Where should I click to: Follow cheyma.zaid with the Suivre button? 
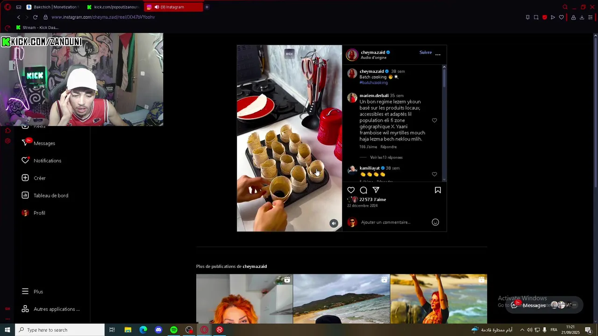[x=426, y=52]
